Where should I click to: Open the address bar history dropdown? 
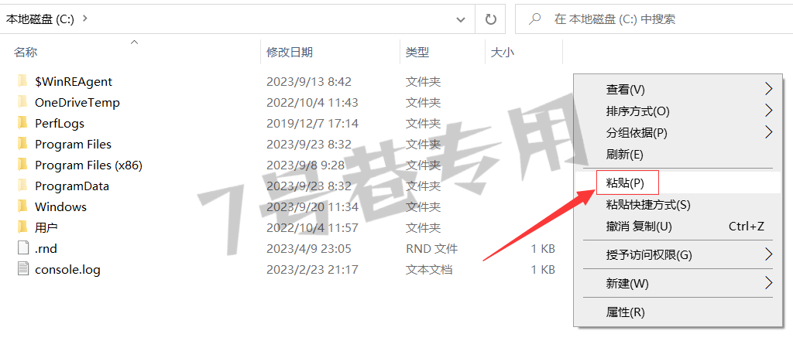click(461, 19)
